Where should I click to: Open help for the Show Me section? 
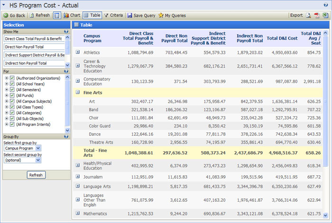coord(66,32)
